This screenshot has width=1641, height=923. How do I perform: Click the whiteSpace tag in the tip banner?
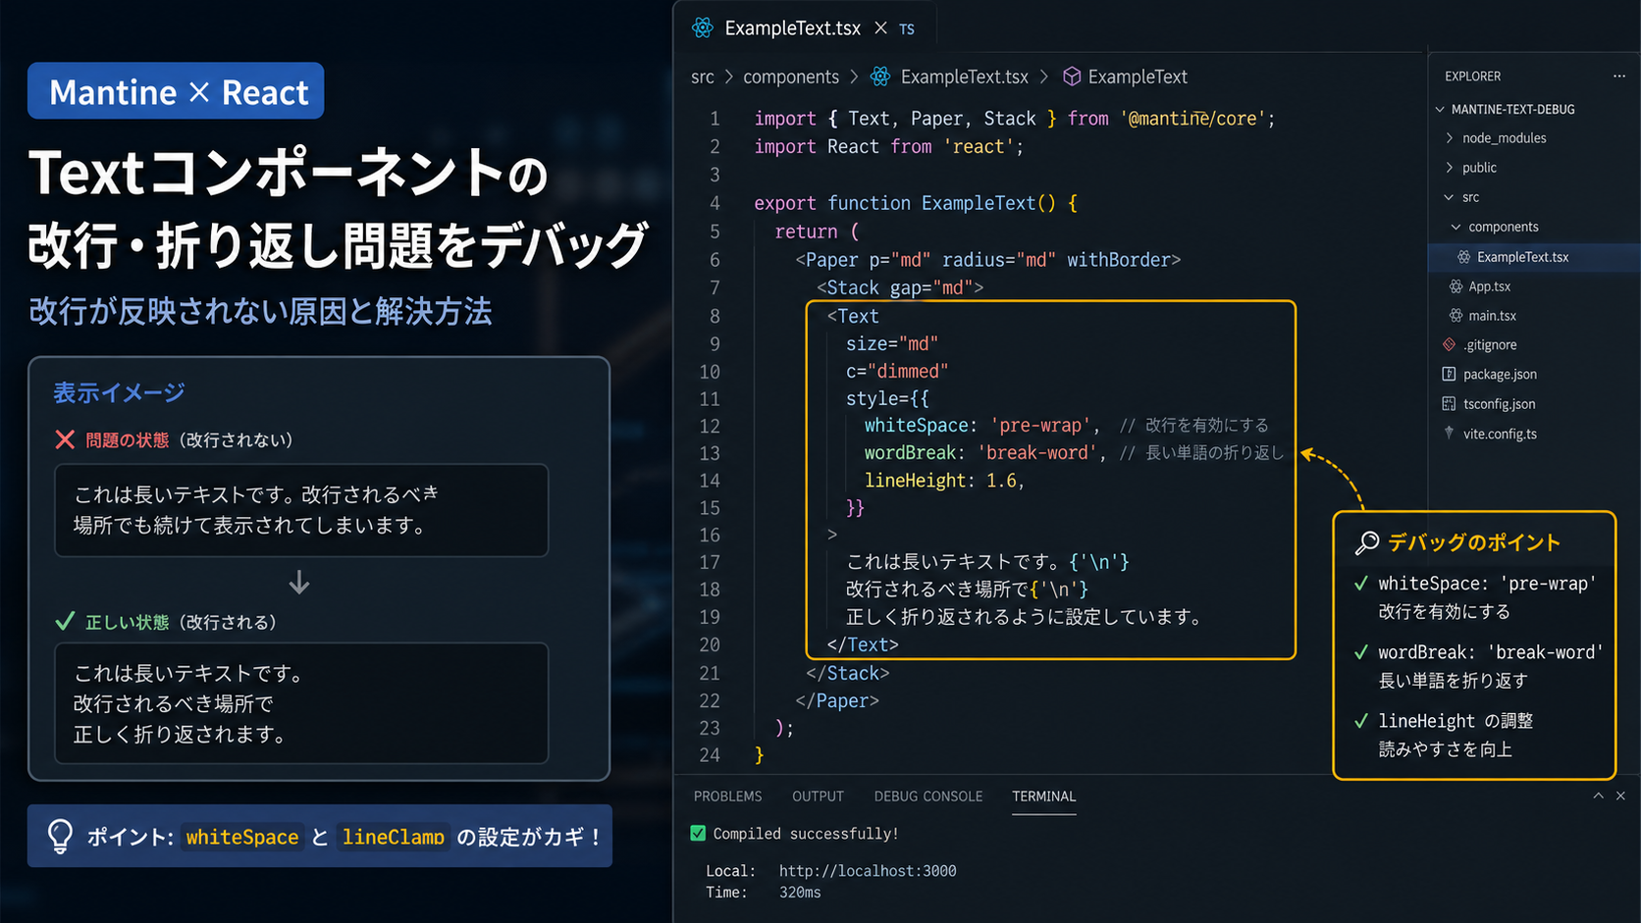pos(242,837)
